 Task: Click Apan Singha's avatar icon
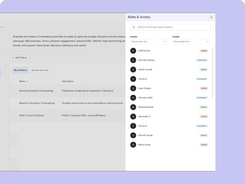click(x=133, y=88)
